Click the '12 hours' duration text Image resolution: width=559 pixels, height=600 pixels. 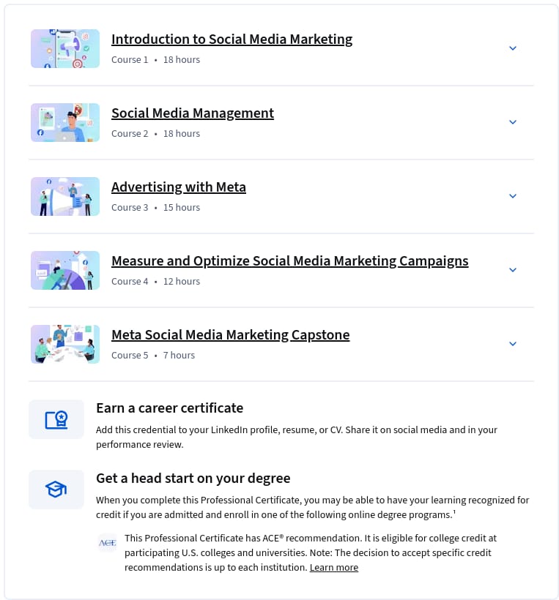click(x=182, y=281)
